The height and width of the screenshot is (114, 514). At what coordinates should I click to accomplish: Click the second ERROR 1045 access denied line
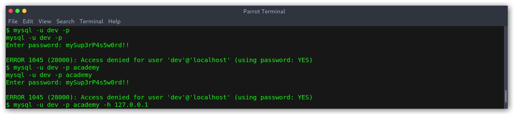click(159, 97)
